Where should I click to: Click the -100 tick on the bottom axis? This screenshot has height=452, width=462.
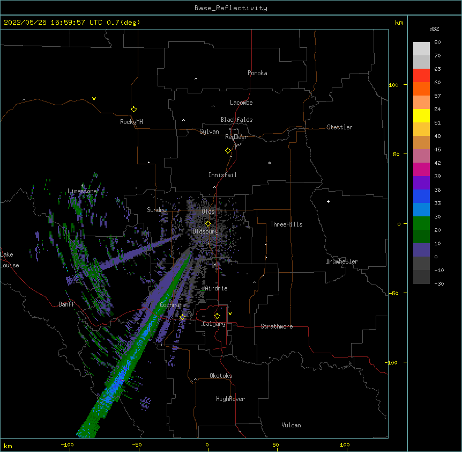(x=68, y=444)
